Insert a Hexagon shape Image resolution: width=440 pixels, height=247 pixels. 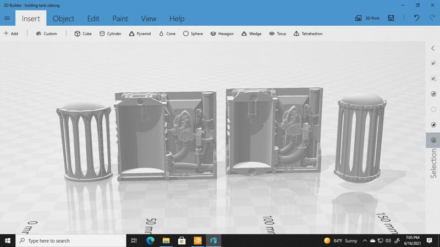point(222,33)
